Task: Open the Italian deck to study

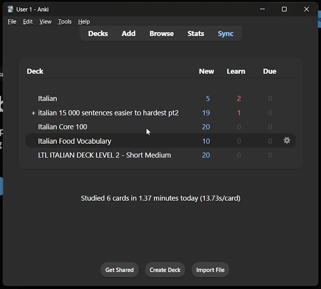Action: pos(48,98)
